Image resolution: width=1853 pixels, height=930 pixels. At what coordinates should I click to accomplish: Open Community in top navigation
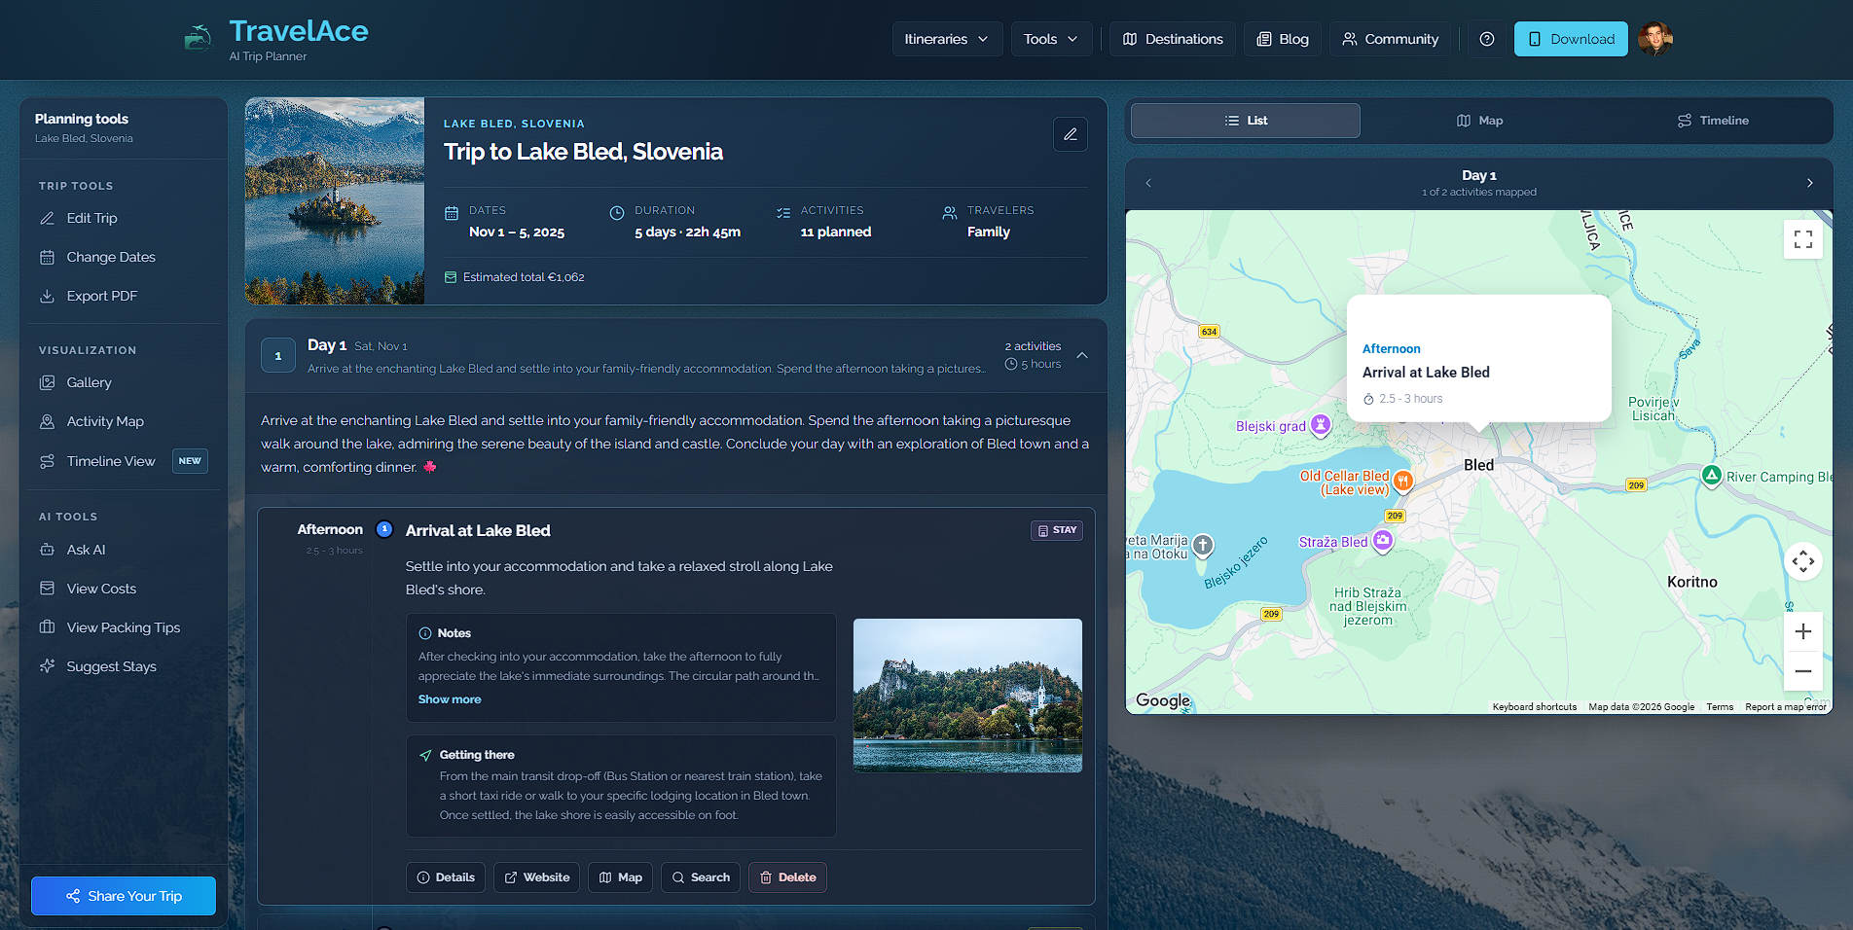[1390, 39]
